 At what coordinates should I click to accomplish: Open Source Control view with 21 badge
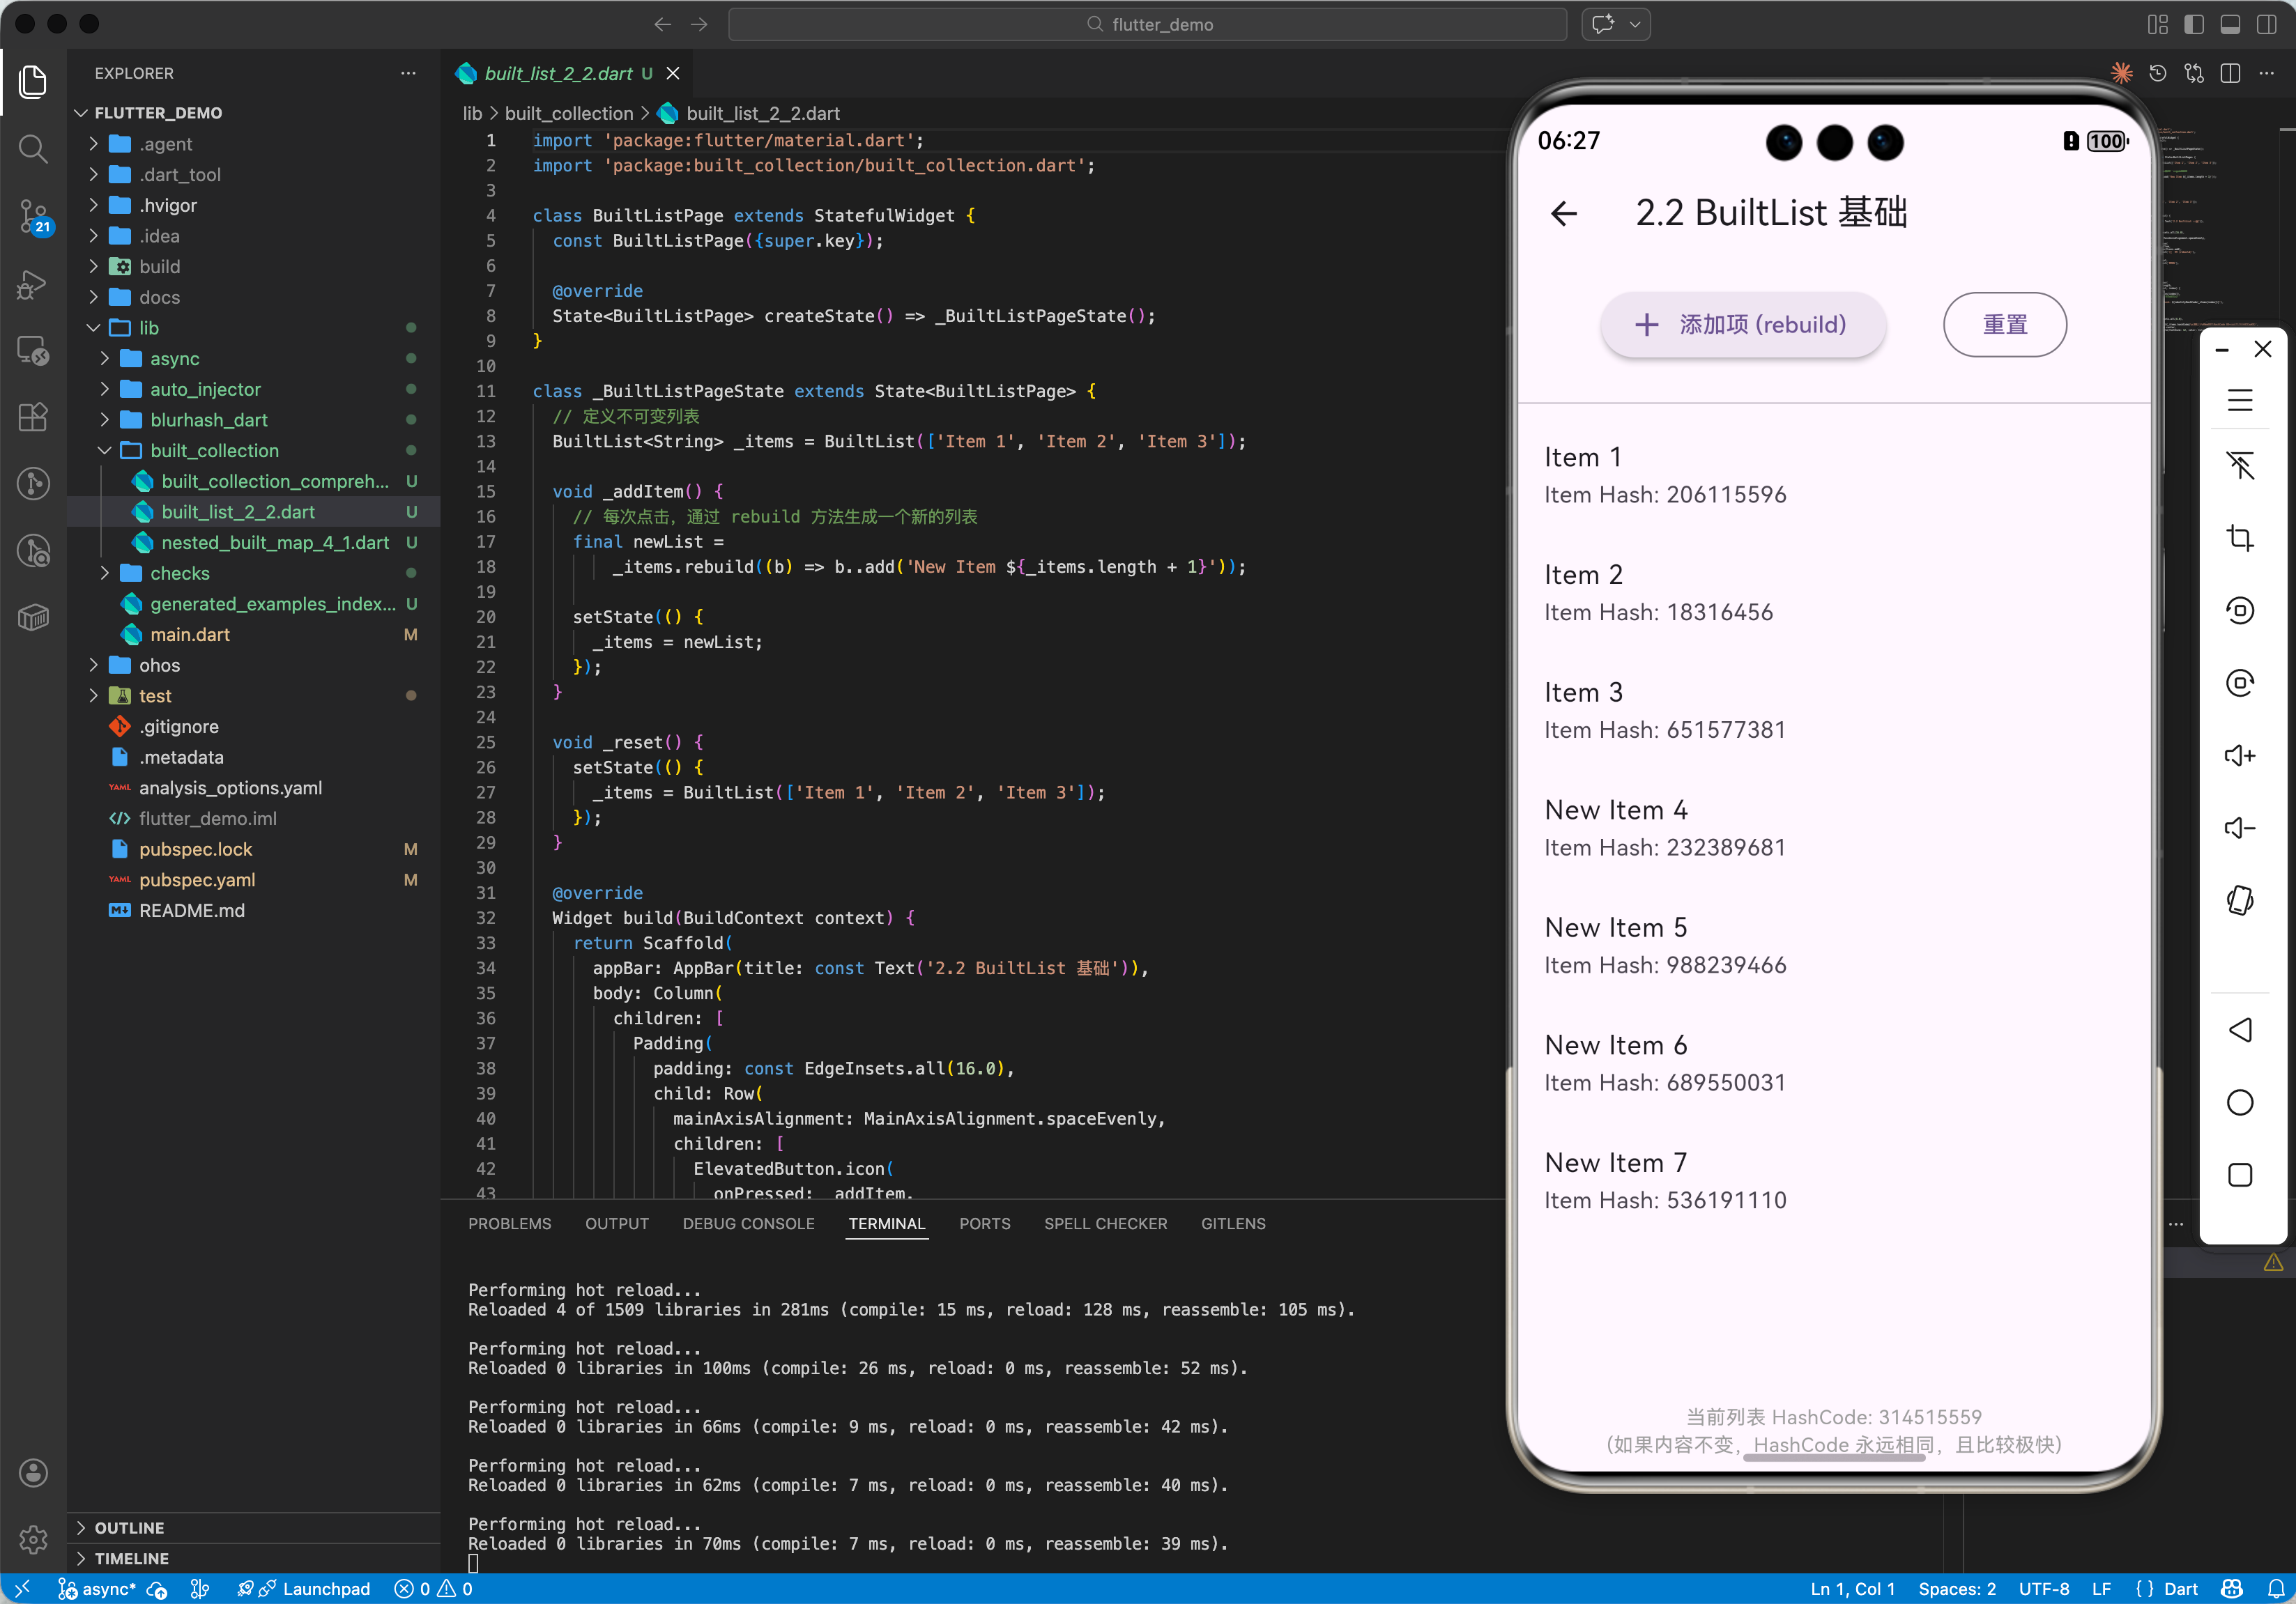(x=33, y=215)
